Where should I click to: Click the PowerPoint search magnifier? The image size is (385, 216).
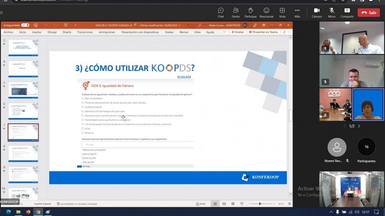(x=200, y=25)
